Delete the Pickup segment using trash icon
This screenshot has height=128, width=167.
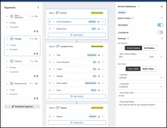tap(37, 54)
